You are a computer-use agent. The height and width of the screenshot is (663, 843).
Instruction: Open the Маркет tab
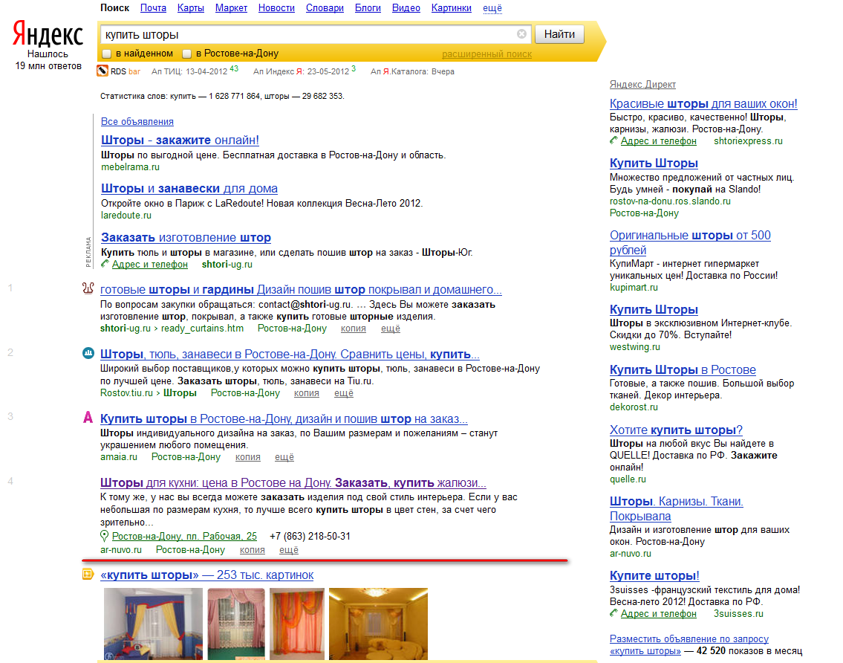231,8
